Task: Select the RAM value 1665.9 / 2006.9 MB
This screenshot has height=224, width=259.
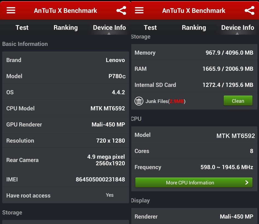Action: click(x=228, y=69)
